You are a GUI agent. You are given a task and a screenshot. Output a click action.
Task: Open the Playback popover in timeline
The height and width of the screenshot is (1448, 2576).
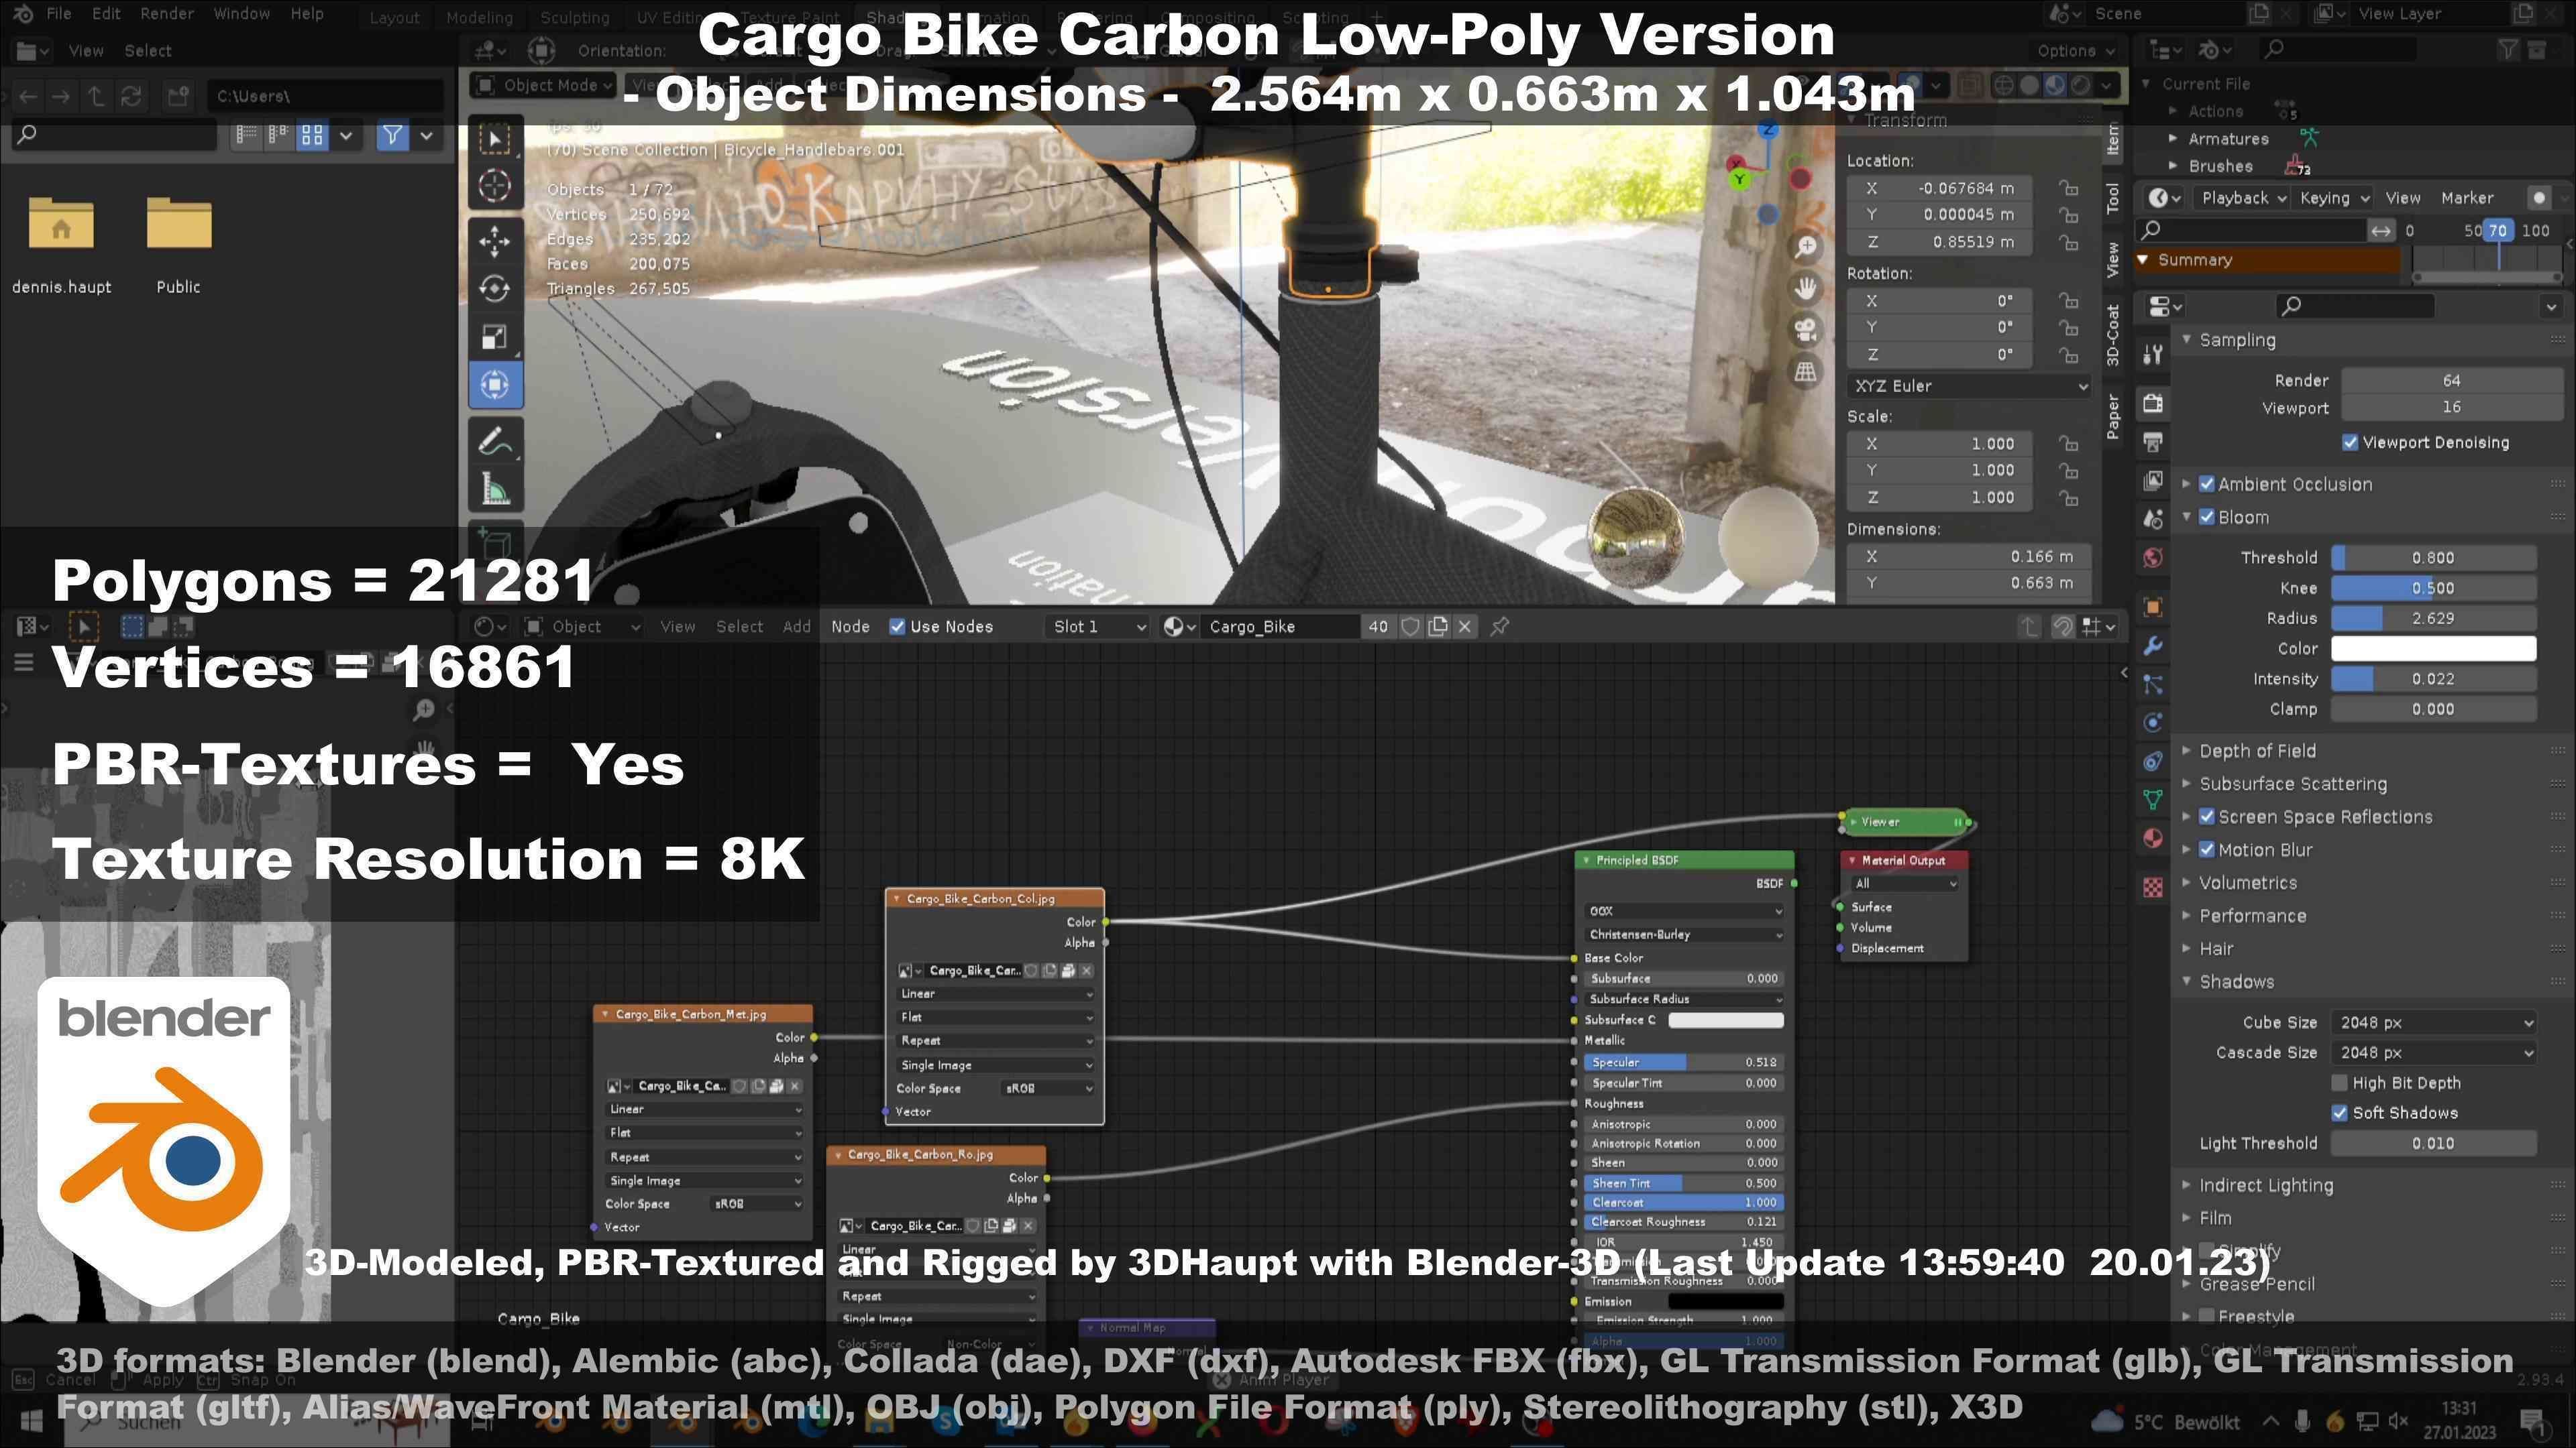(x=2243, y=198)
